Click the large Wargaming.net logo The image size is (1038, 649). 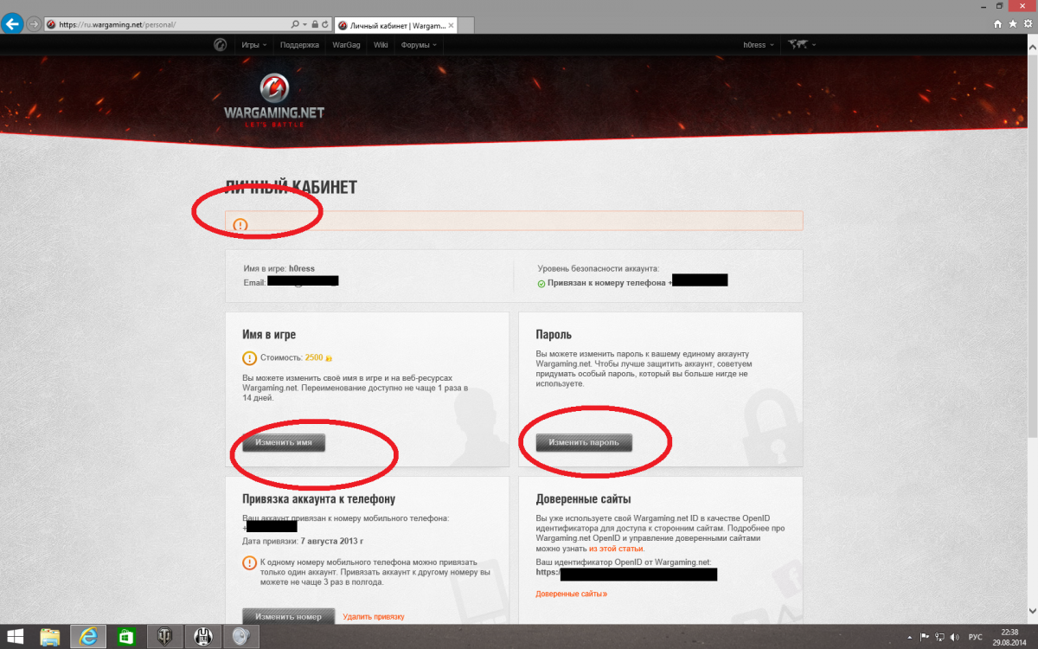(274, 100)
